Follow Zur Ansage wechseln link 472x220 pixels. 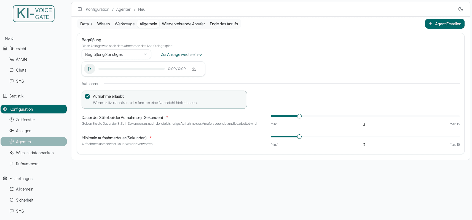pyautogui.click(x=182, y=55)
